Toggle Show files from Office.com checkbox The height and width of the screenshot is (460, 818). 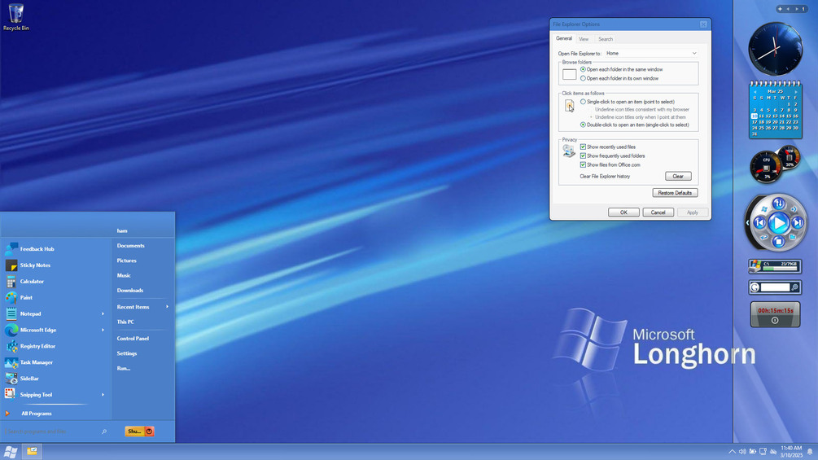(583, 164)
